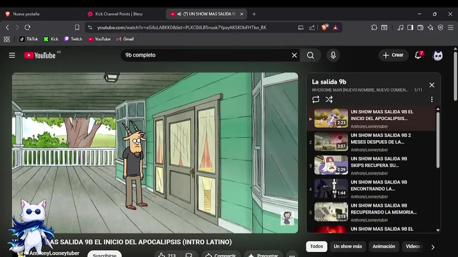Open Kick bookmark
458x257 pixels.
[x=51, y=39]
